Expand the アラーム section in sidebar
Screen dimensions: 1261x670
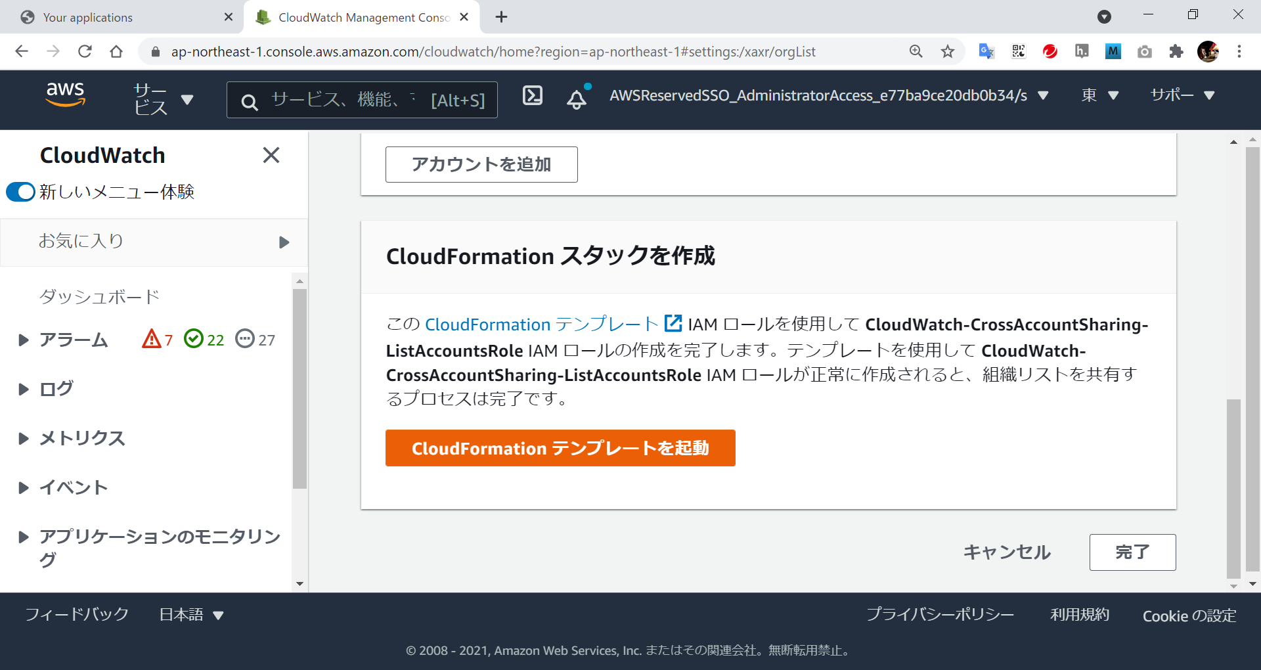click(24, 340)
